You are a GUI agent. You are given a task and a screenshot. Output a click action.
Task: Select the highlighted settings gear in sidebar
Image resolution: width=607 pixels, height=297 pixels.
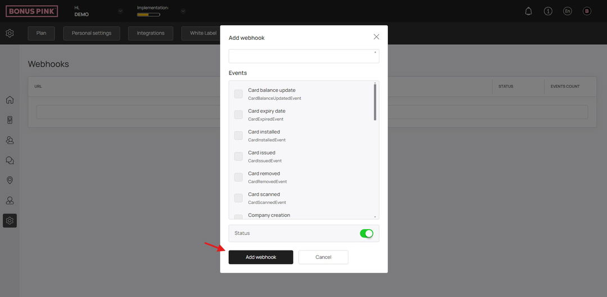coord(10,221)
